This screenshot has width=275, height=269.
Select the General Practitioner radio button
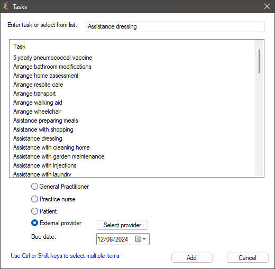34,187
